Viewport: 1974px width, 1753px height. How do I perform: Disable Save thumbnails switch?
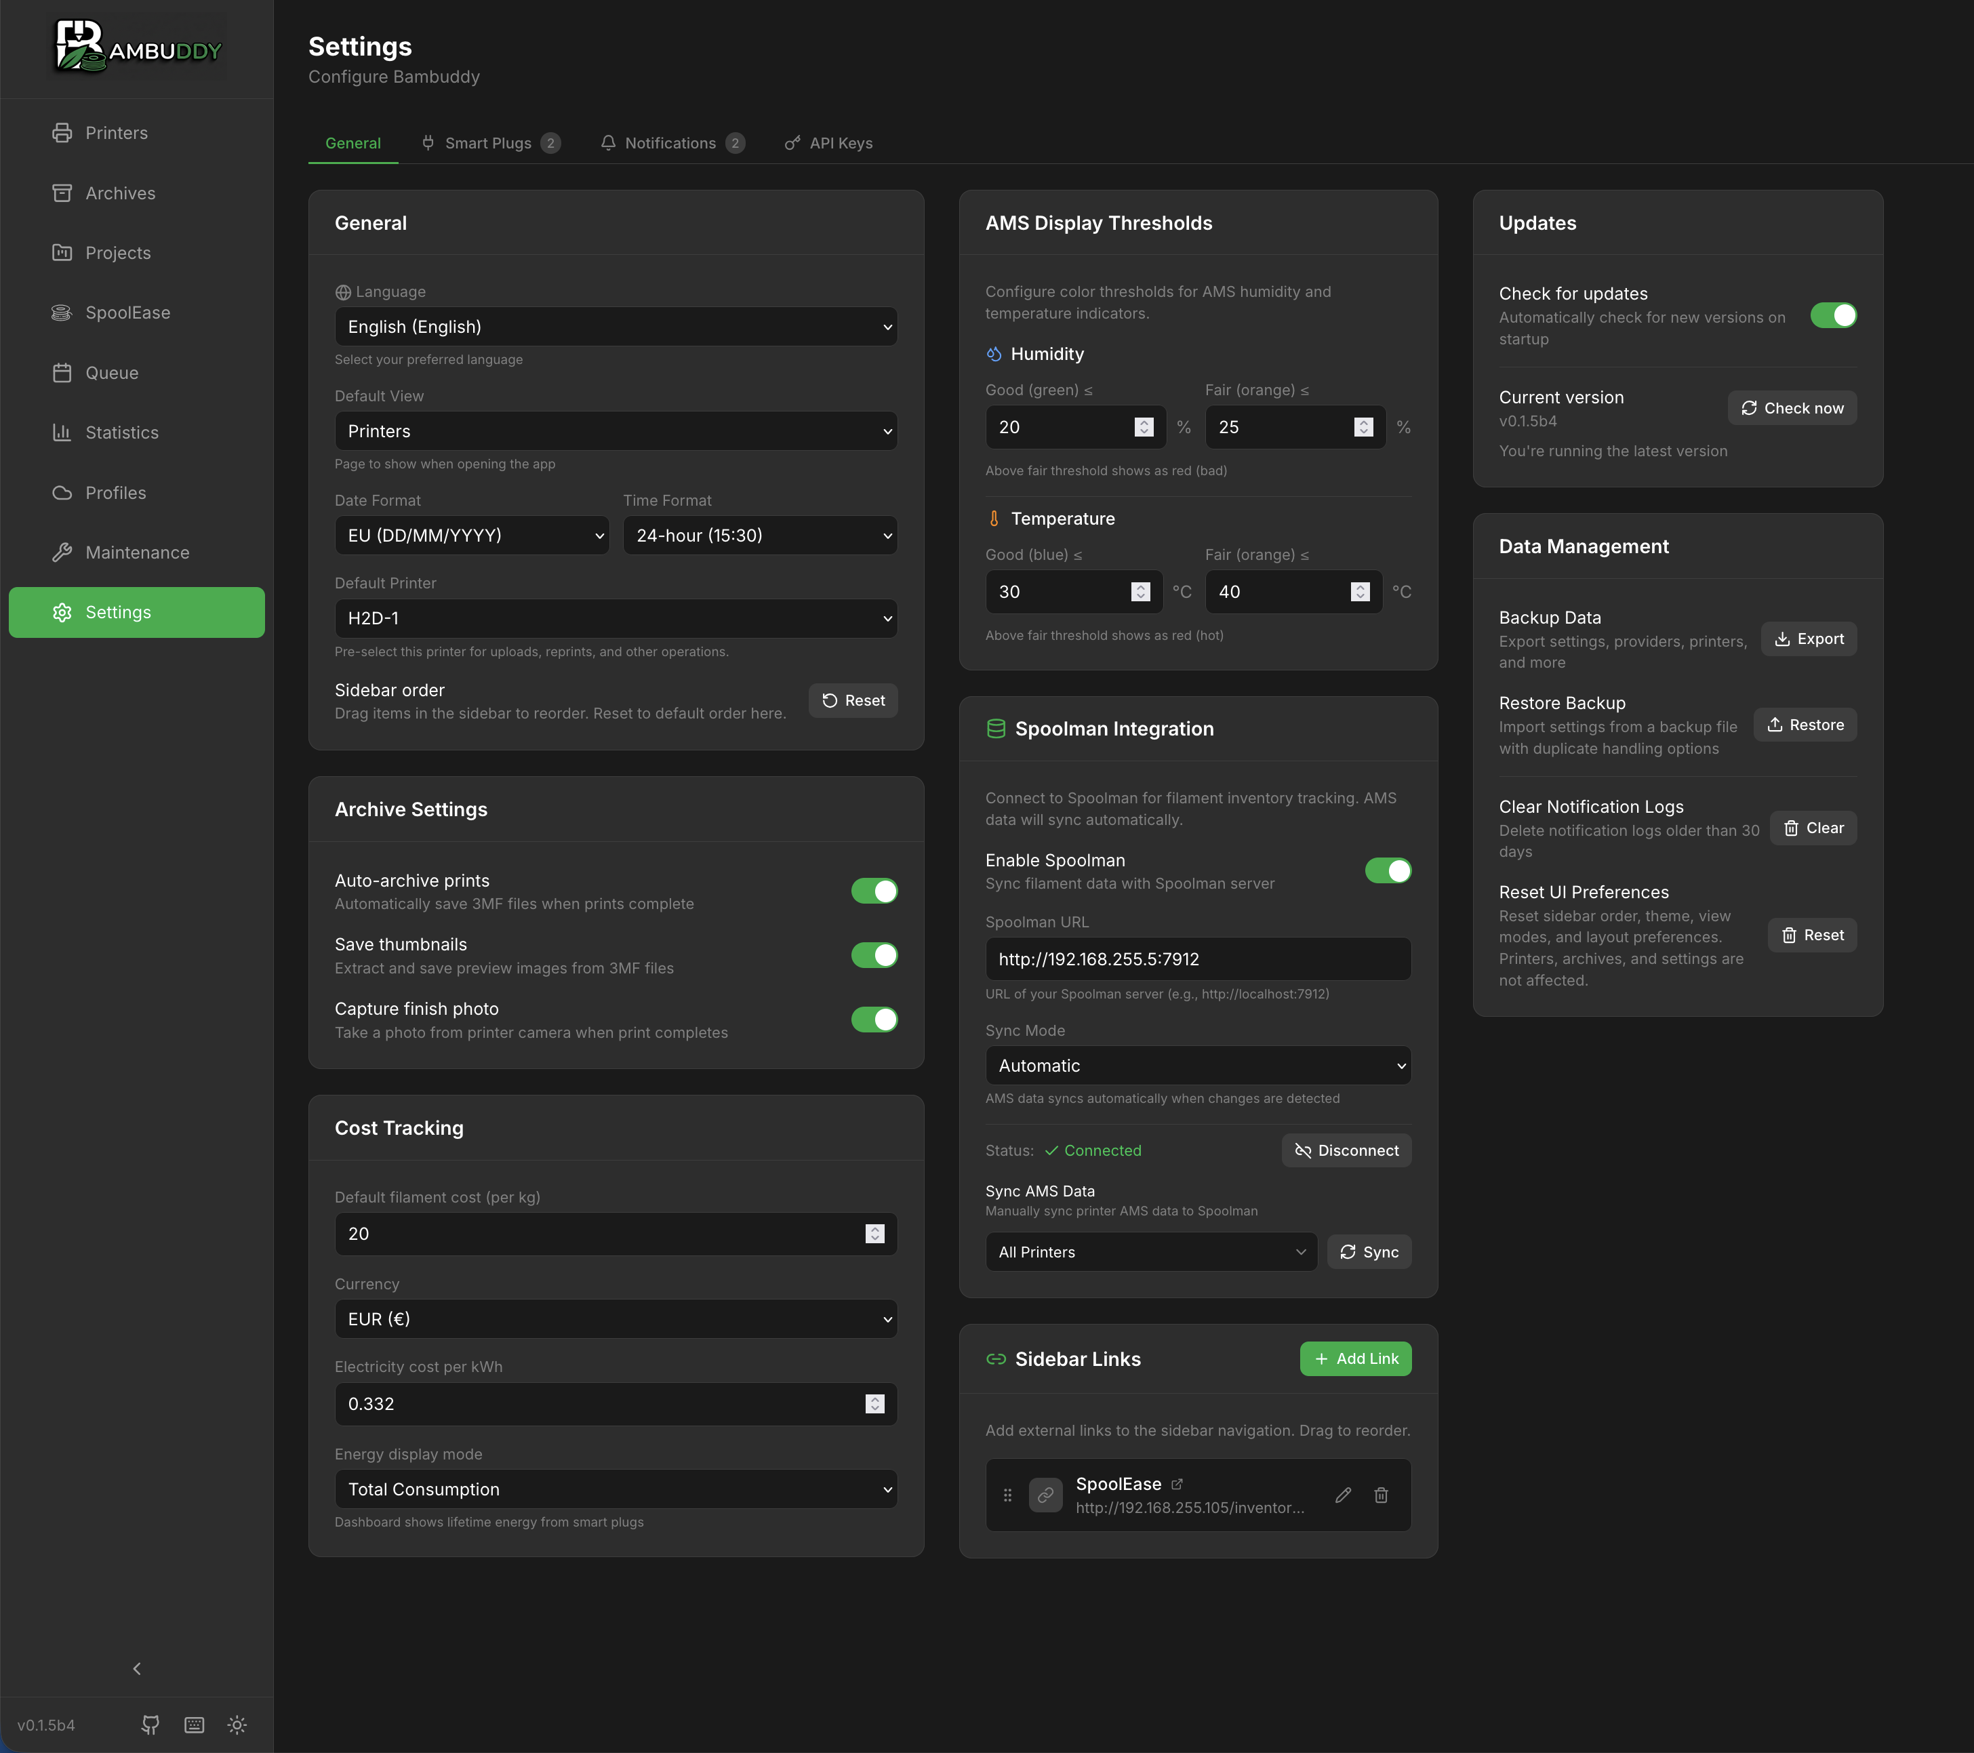(874, 955)
